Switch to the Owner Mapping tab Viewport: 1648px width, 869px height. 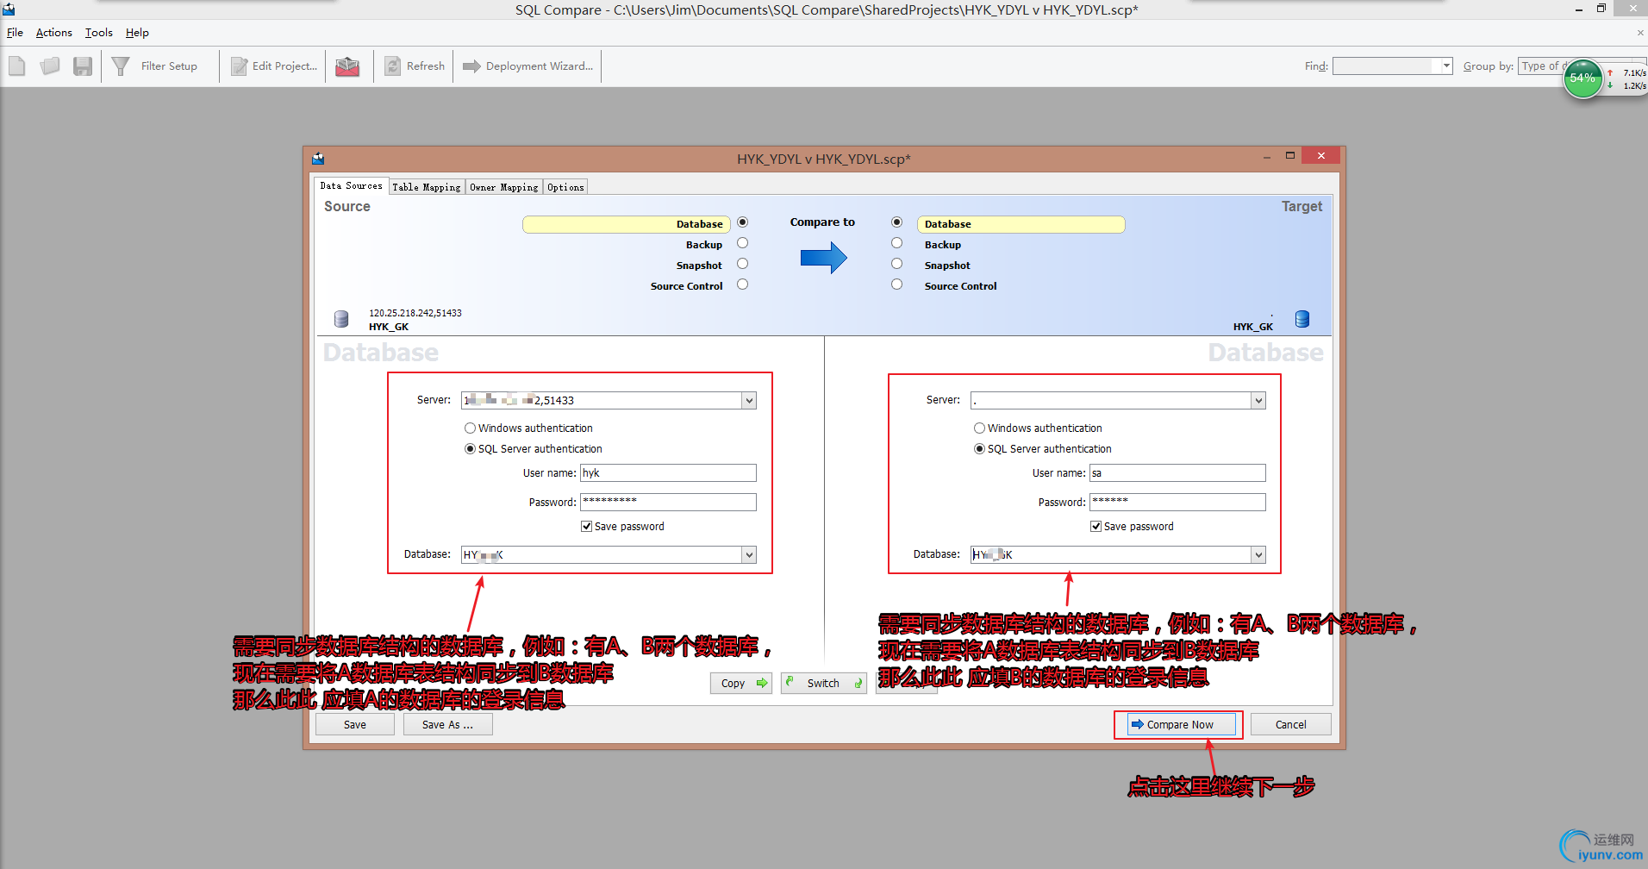[504, 187]
